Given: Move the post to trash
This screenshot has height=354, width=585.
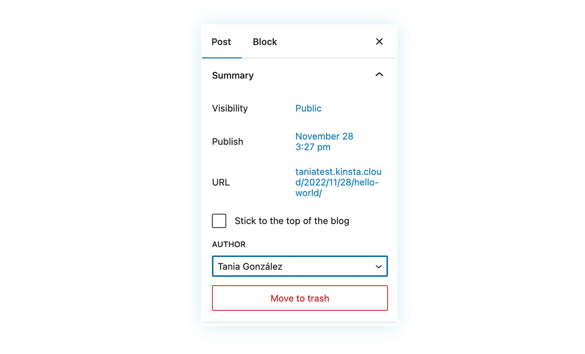Looking at the screenshot, I should click(300, 298).
